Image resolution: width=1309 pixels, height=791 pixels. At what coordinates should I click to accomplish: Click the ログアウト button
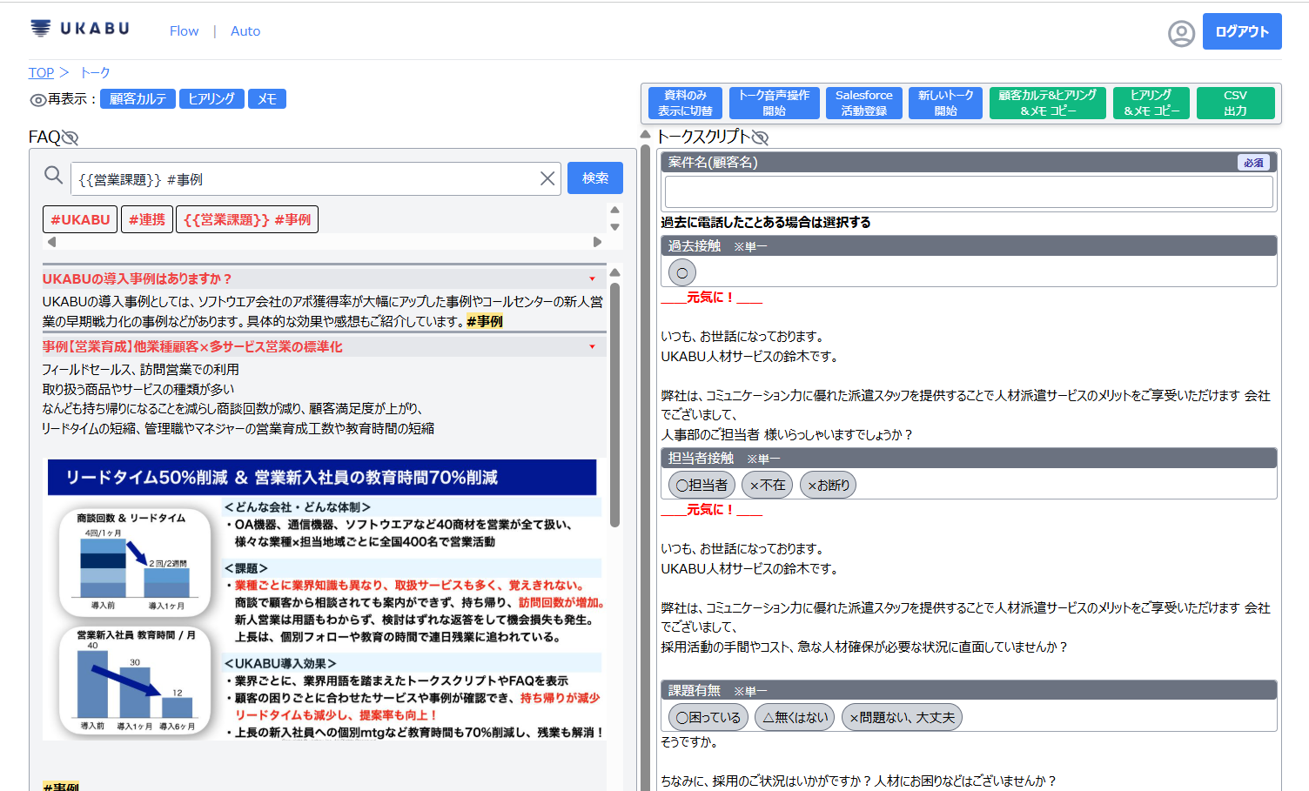point(1242,31)
